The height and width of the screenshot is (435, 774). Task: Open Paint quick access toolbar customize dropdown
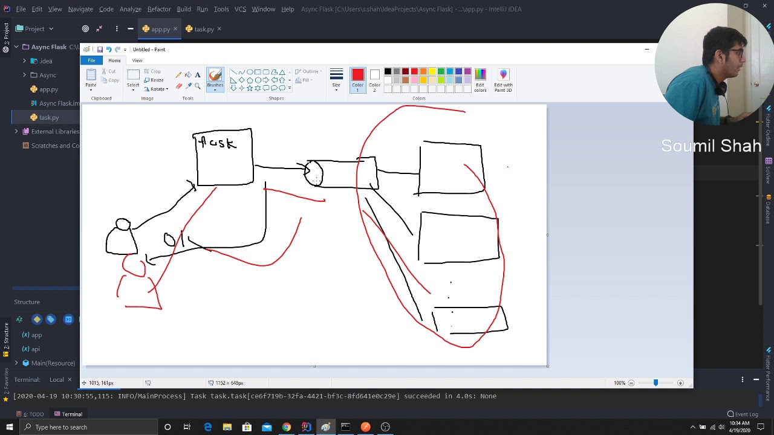125,50
